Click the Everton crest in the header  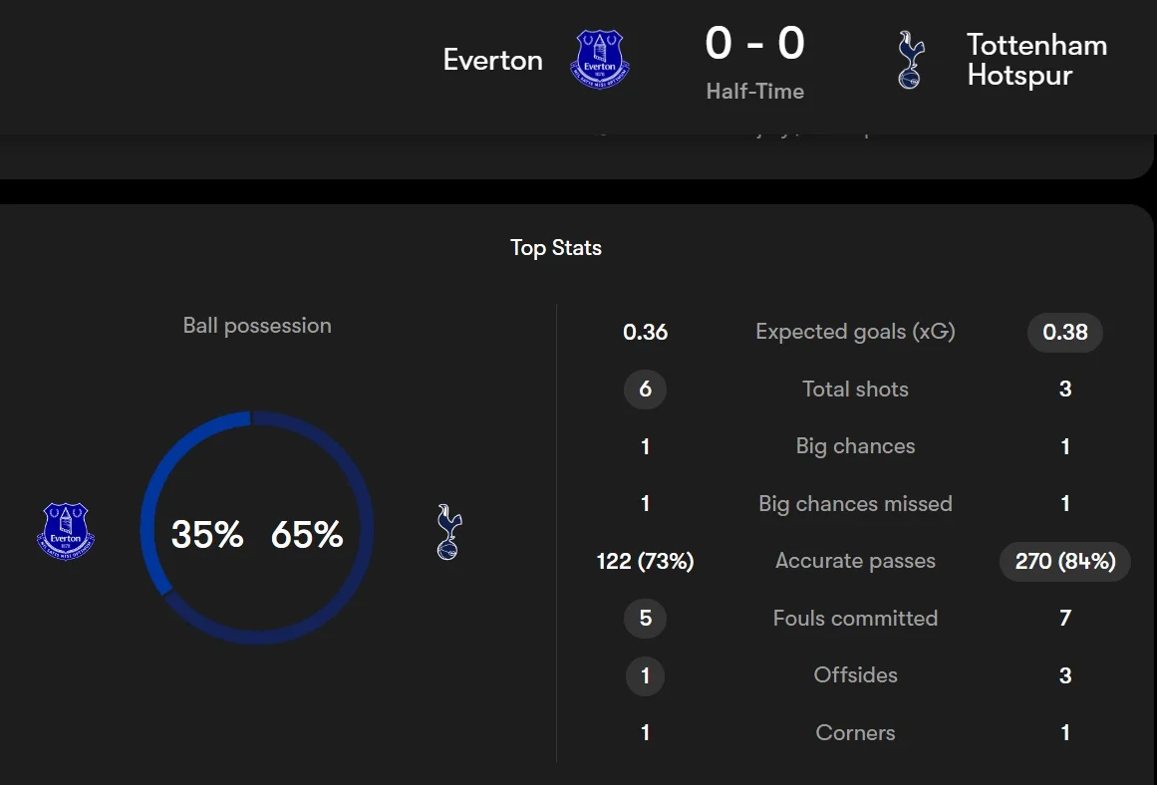pyautogui.click(x=600, y=58)
